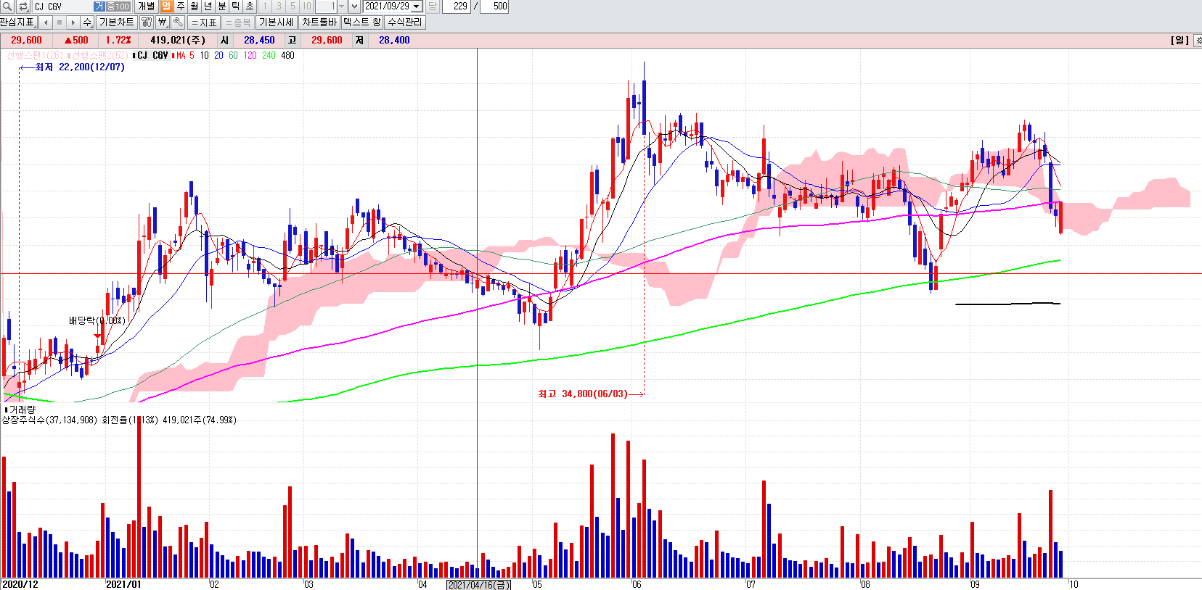Click the 선행스팬1(26) legend label
This screenshot has width=1202, height=590.
tap(35, 55)
